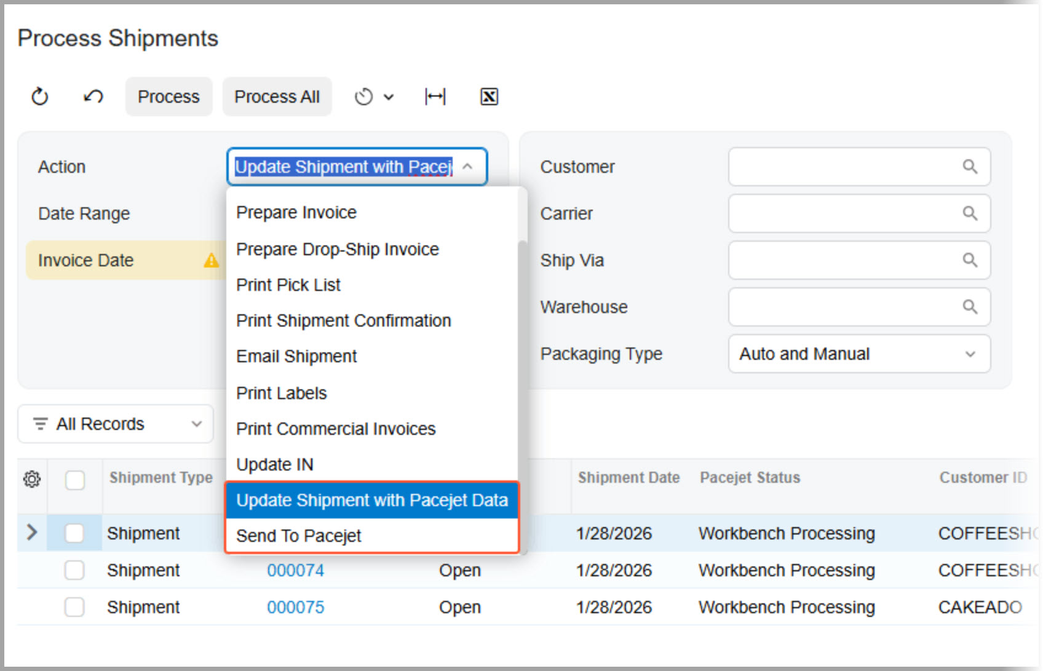Image resolution: width=1043 pixels, height=671 pixels.
Task: Click the Process All button
Action: click(x=277, y=96)
